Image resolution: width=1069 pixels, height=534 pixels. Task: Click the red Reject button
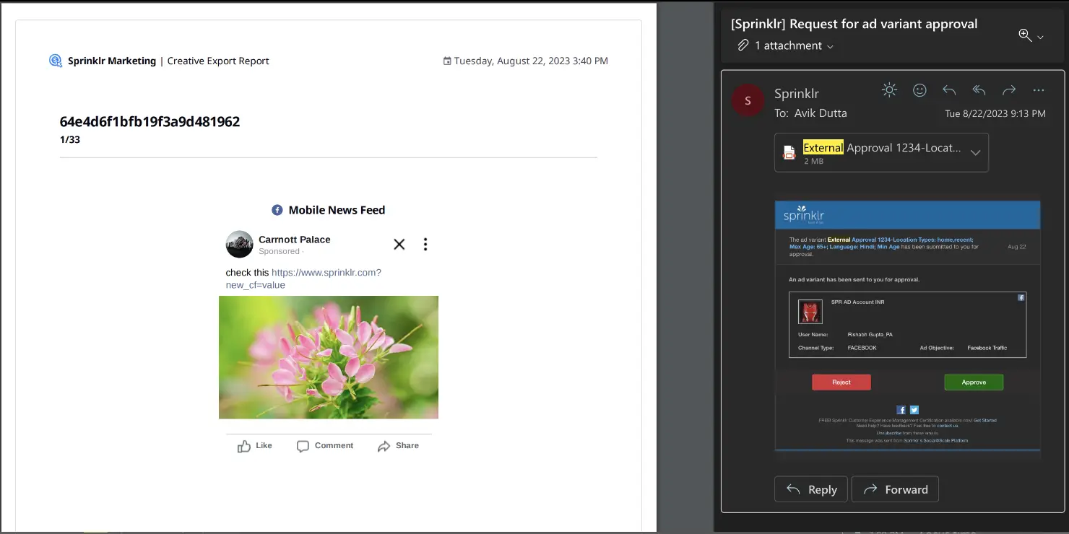click(x=841, y=382)
